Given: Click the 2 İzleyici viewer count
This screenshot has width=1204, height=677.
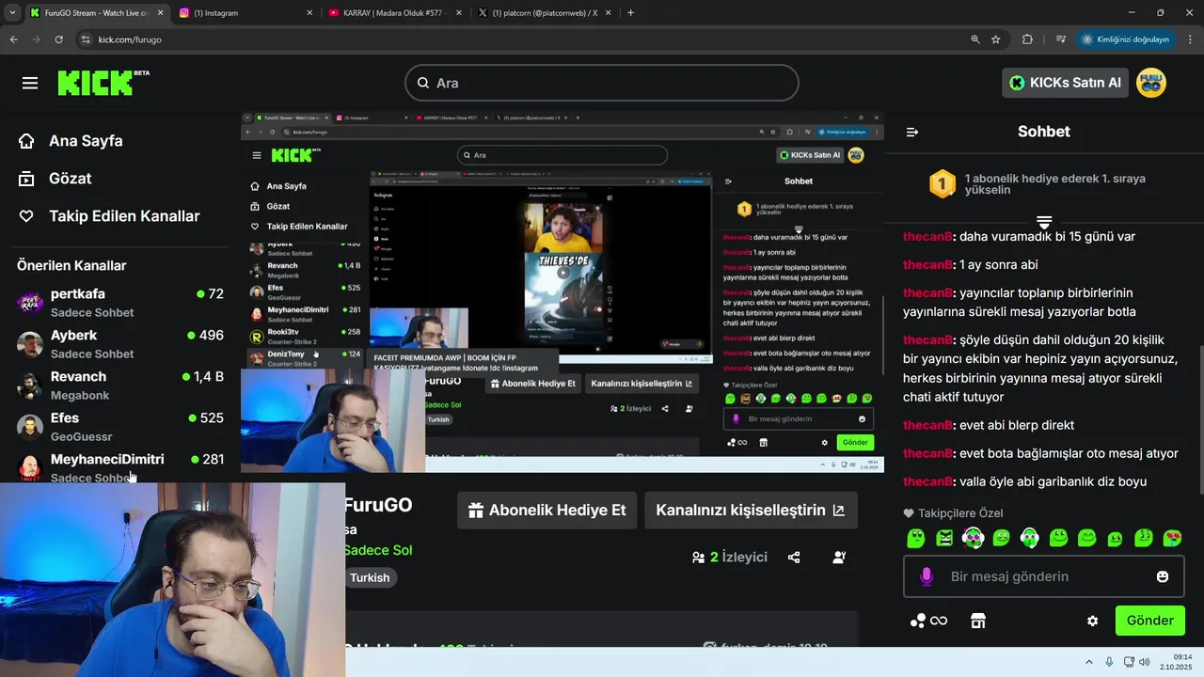Looking at the screenshot, I should (x=730, y=557).
